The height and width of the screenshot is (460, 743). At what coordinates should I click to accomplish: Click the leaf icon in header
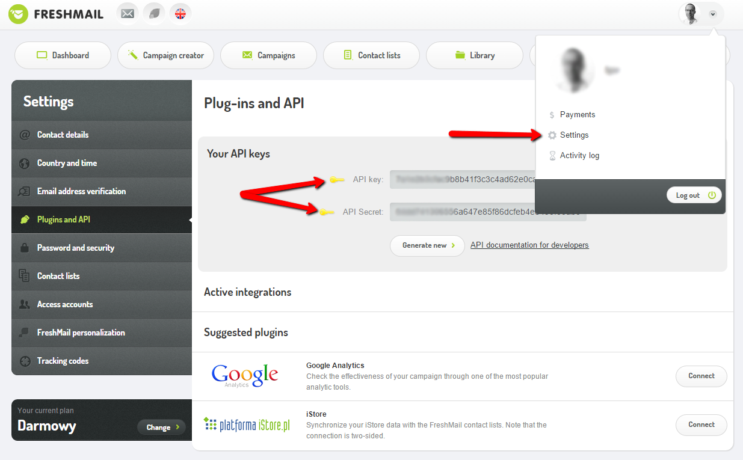154,13
